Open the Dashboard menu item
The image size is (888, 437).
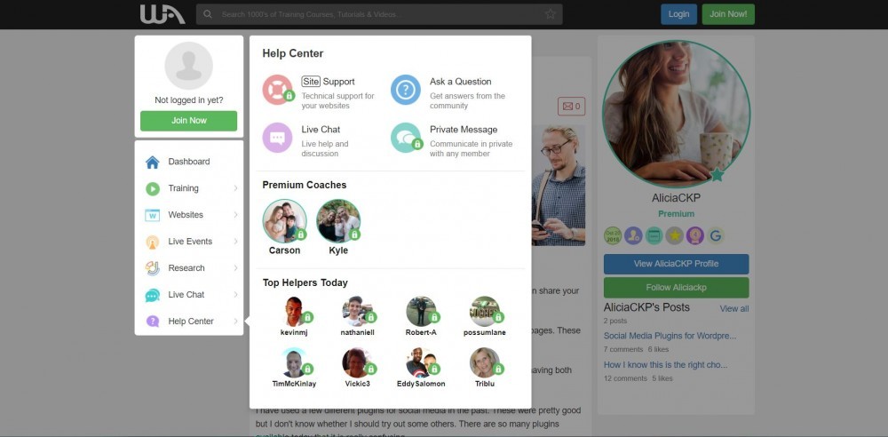[x=189, y=162]
